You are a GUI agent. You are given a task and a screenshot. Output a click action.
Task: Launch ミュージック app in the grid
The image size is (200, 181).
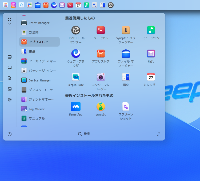click(x=151, y=30)
